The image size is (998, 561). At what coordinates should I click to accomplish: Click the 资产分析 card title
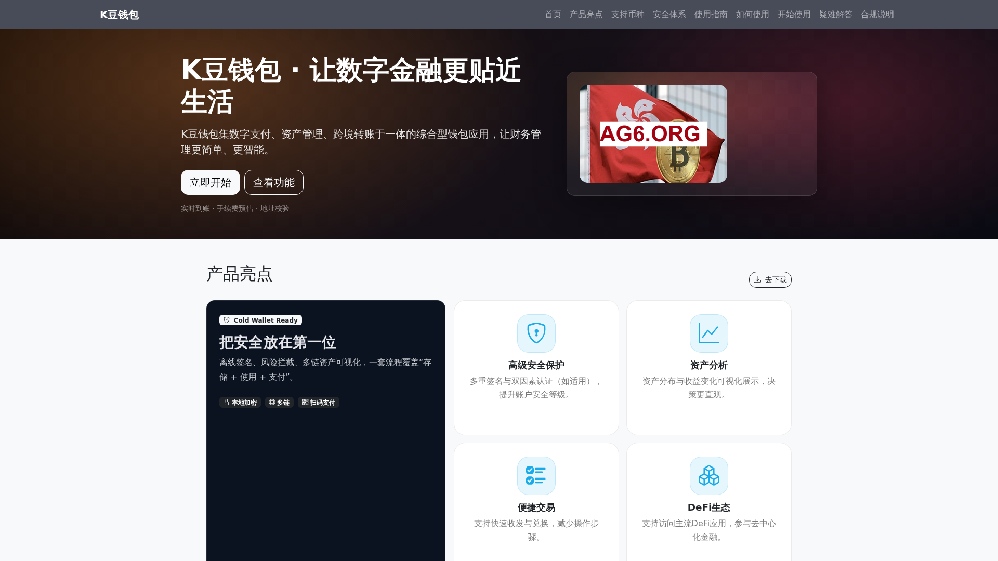click(x=709, y=365)
